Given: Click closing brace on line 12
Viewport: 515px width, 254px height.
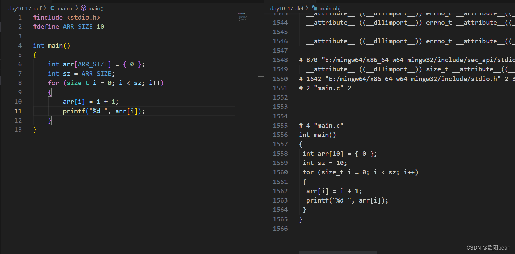Looking at the screenshot, I should click(50, 120).
